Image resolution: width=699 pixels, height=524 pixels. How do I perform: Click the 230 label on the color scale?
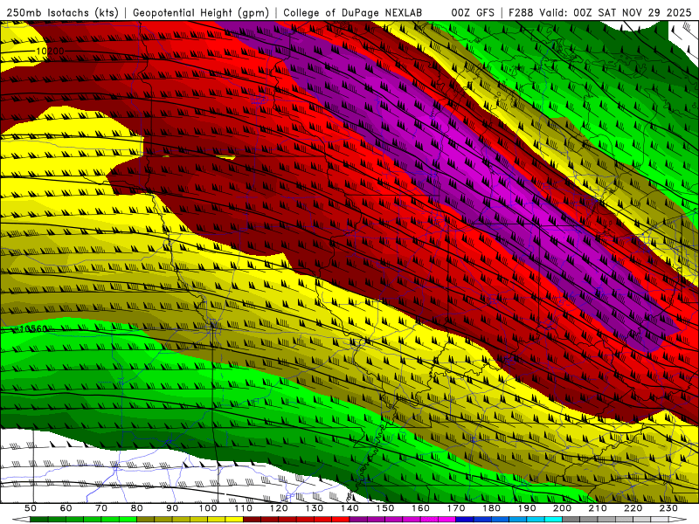coord(668,508)
